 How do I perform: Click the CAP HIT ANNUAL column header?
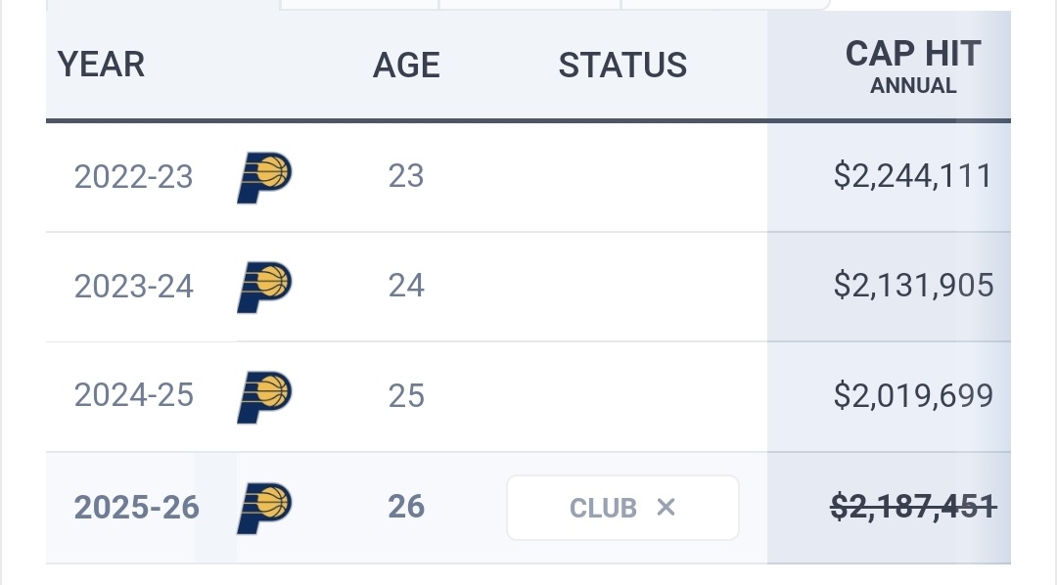click(912, 67)
